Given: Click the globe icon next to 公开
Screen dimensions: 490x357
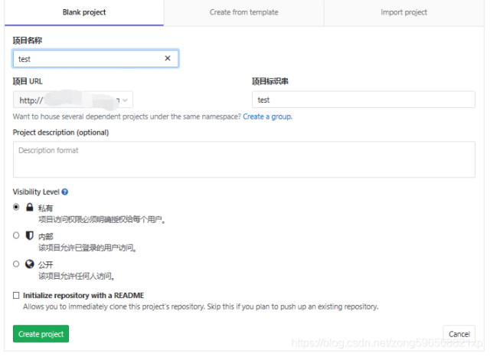Looking at the screenshot, I should 29,264.
